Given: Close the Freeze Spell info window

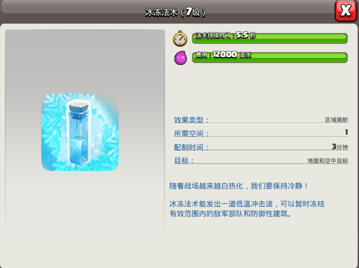Looking at the screenshot, I should (346, 11).
